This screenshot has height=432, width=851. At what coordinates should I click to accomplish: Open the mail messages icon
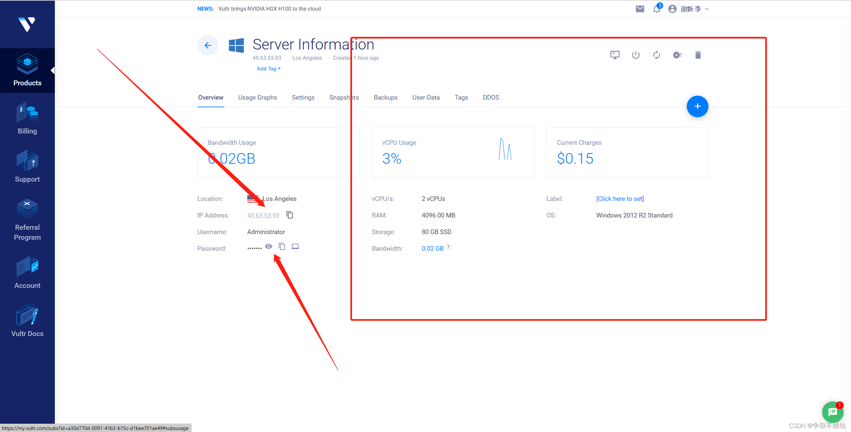(640, 9)
